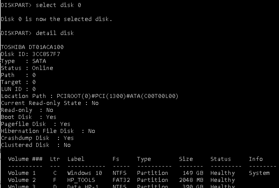Click the 'detail disk' command line
This screenshot has width=279, height=188.
[37, 33]
